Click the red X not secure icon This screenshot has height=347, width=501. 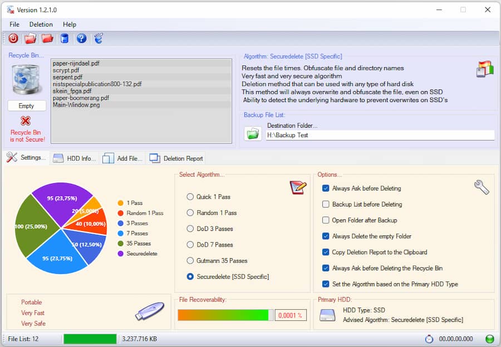(26, 121)
